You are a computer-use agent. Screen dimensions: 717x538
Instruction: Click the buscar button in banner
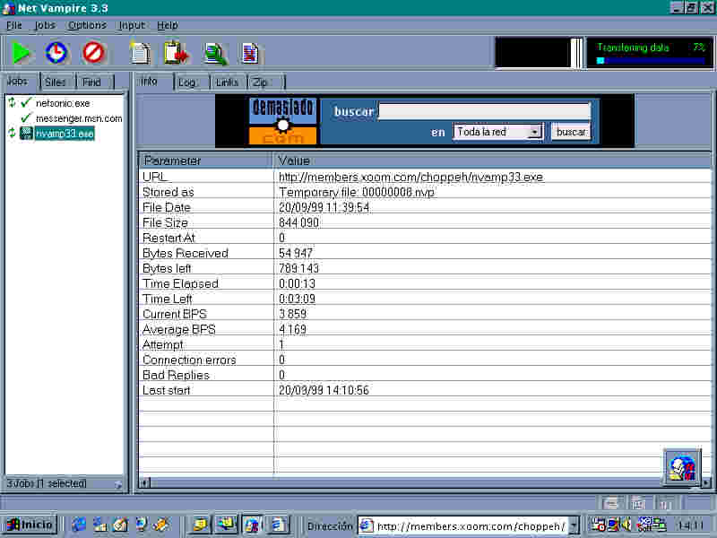tap(571, 132)
